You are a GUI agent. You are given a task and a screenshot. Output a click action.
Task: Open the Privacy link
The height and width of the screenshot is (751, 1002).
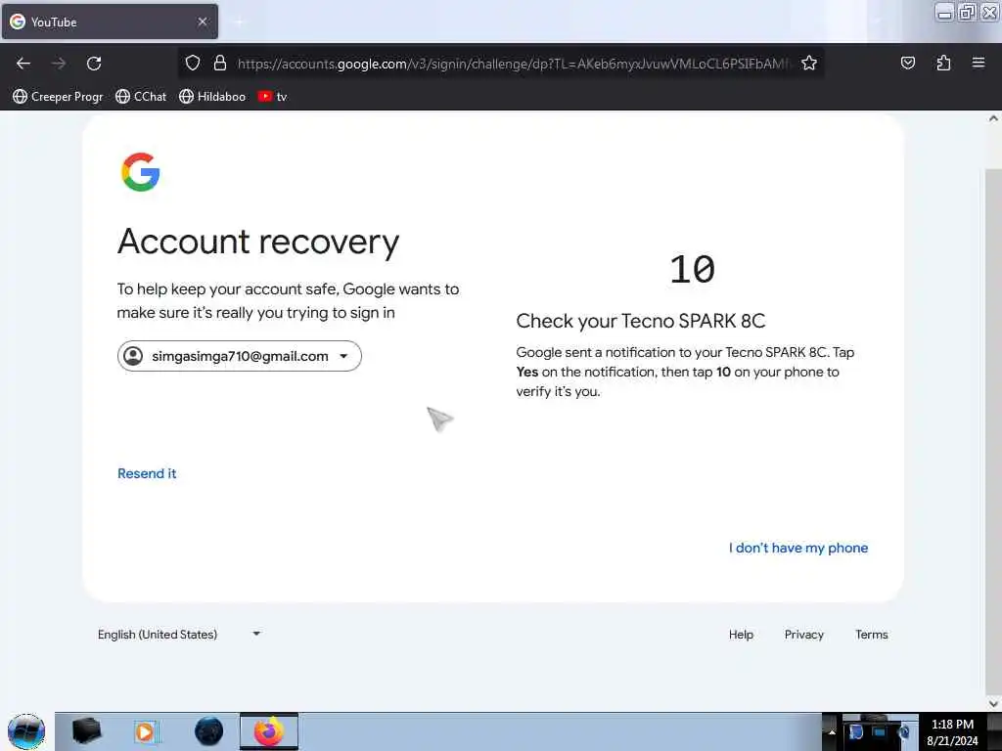point(804,634)
